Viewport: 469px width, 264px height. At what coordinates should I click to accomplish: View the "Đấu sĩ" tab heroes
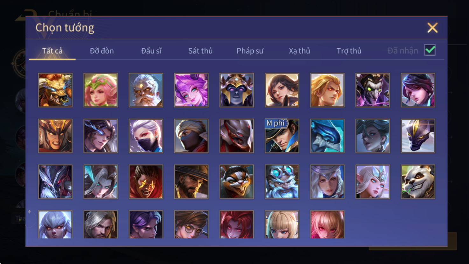[151, 51]
